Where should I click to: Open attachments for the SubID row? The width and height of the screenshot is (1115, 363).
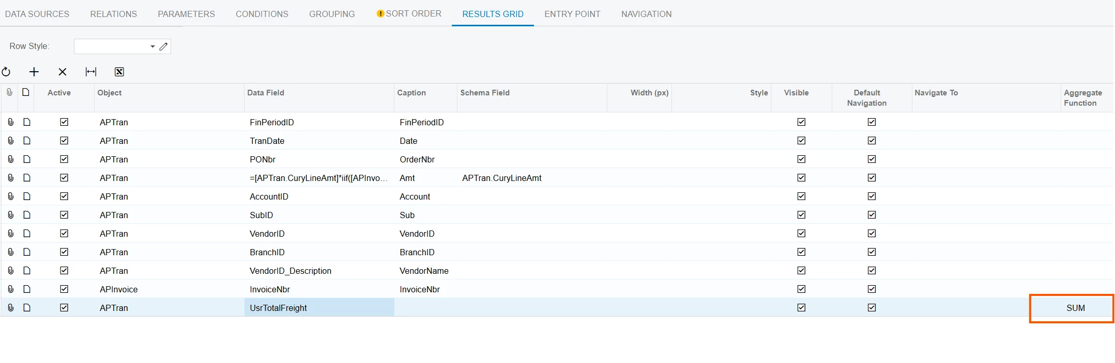pos(11,215)
